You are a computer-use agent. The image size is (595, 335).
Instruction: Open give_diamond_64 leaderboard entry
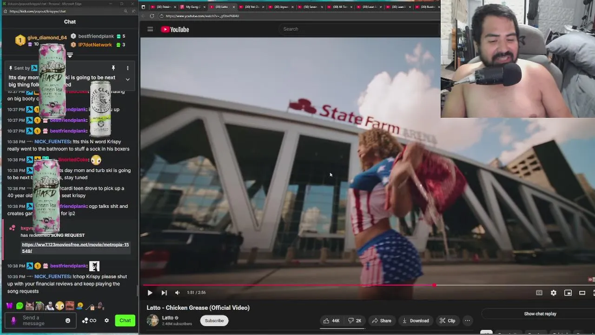(41, 40)
